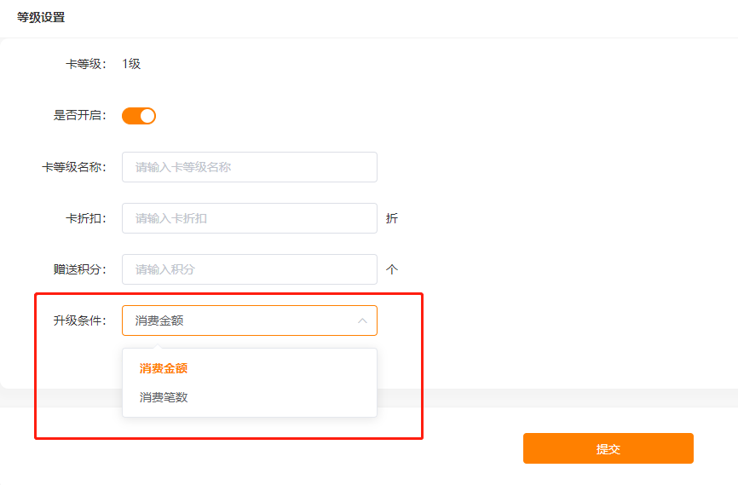The image size is (738, 485).
Task: Choose 消费笔数 from the dropdown list
Action: point(164,397)
